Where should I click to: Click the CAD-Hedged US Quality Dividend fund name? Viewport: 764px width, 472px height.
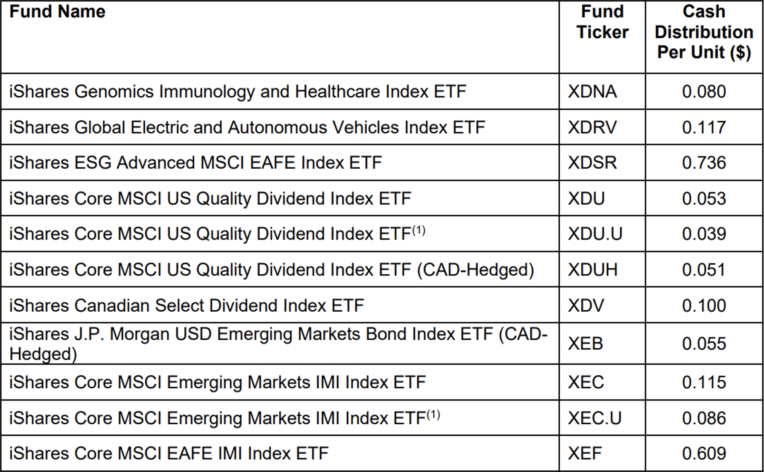[271, 270]
